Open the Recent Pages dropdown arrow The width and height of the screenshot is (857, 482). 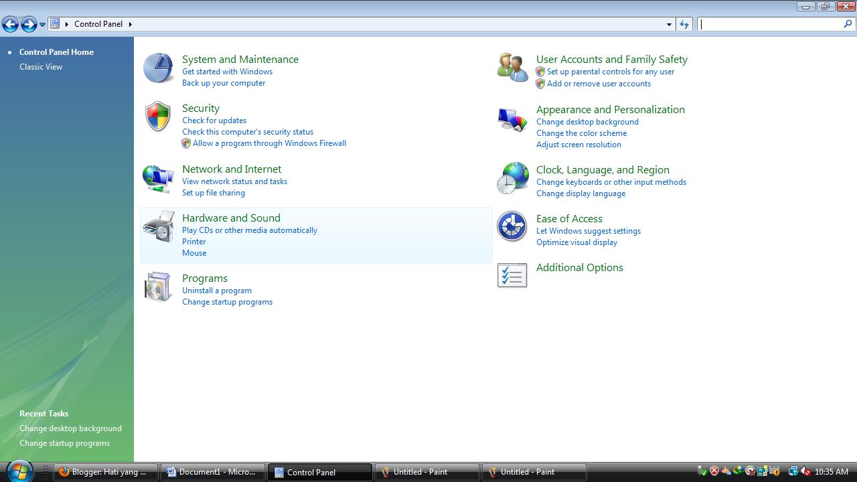coord(42,25)
